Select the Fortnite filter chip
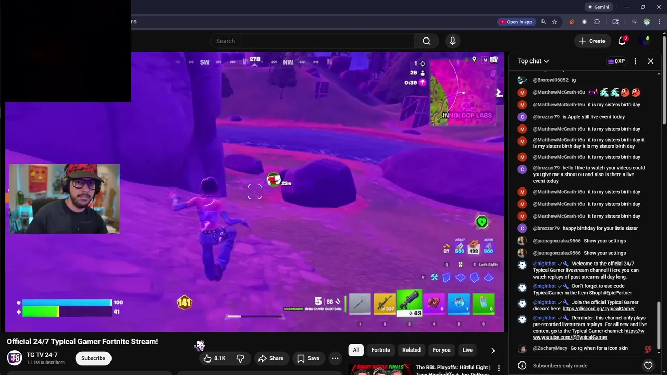This screenshot has height=375, width=667. click(380, 350)
